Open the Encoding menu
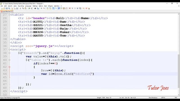 point(21,6)
